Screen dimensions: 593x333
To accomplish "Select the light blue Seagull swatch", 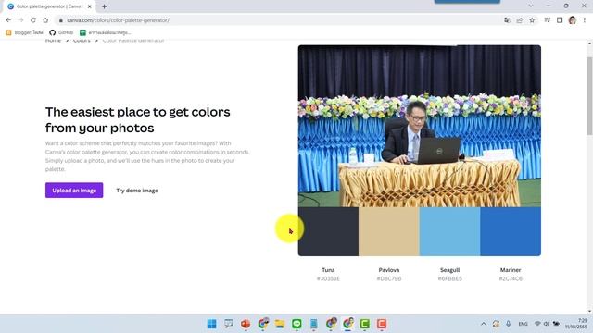I will click(449, 231).
